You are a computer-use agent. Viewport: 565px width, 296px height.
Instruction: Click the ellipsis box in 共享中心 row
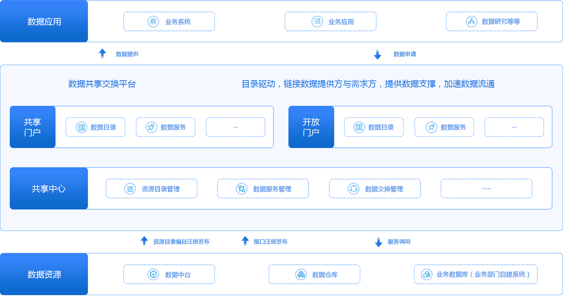(x=486, y=189)
